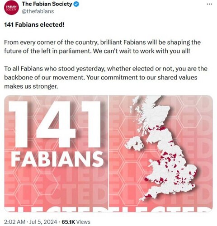Click the white FABIANS word in image
This screenshot has height=226, width=217.
57,159
